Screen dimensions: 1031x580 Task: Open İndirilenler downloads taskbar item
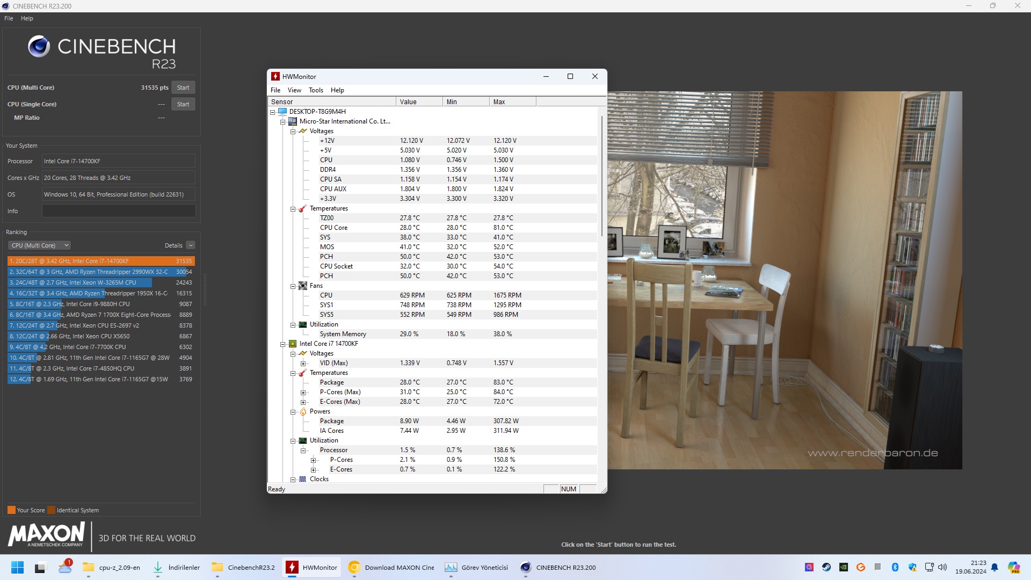(176, 568)
